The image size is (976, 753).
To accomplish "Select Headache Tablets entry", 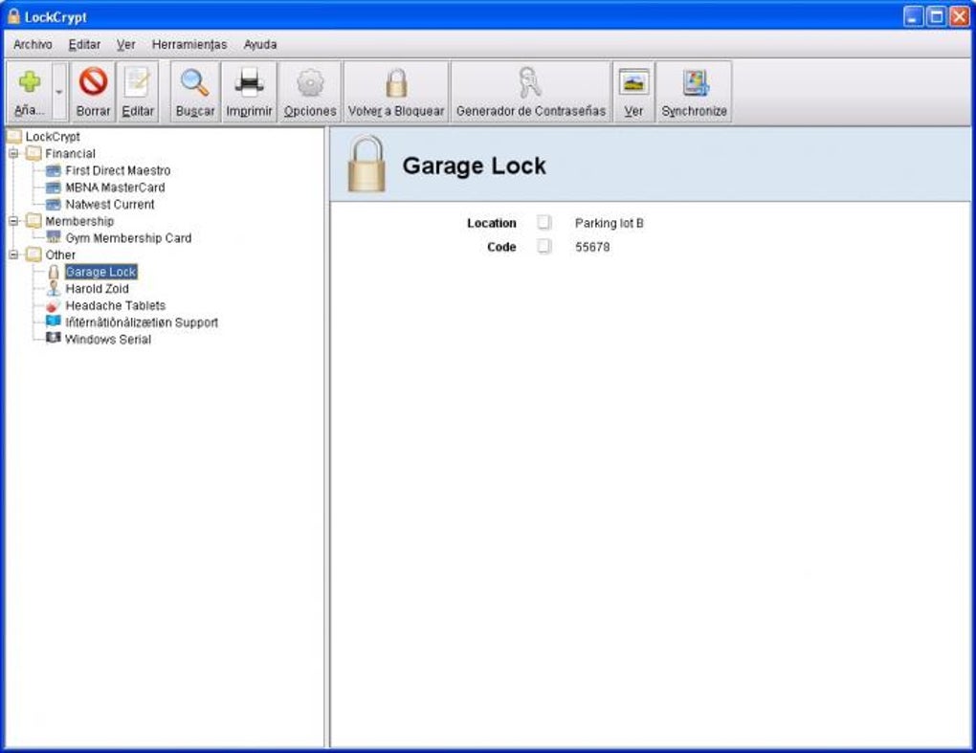I will click(x=116, y=305).
